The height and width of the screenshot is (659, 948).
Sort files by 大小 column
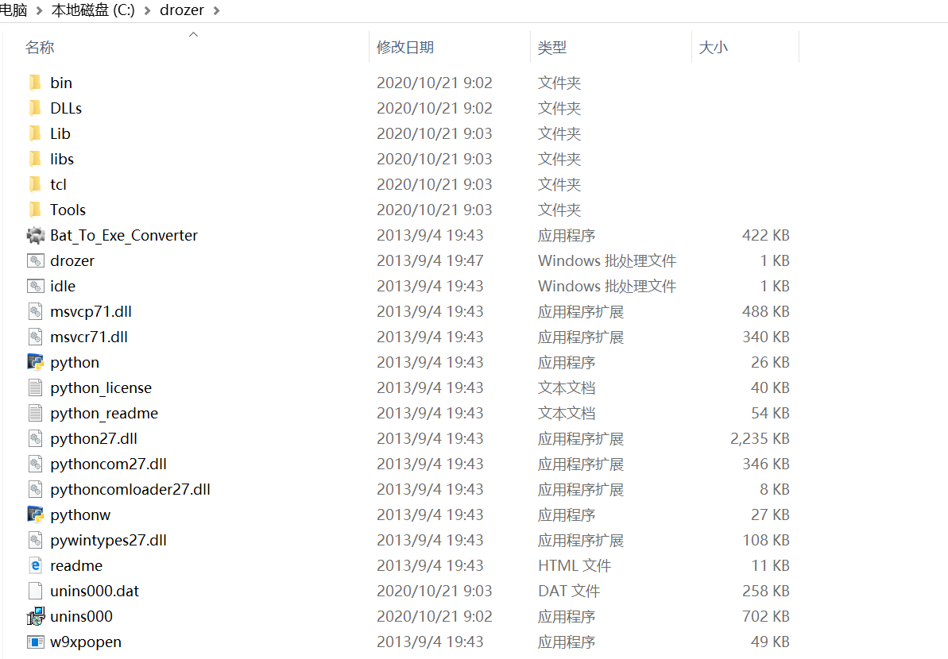click(713, 47)
